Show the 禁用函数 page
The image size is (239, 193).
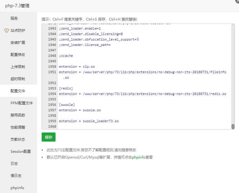point(18,115)
